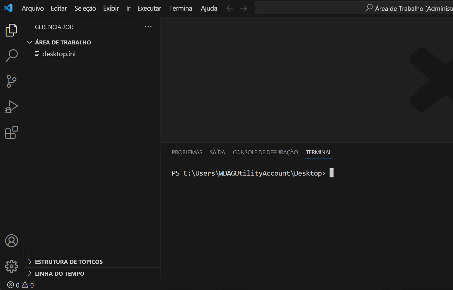
Task: Collapse the ÁREA DE TRABALHO folder section
Action: point(92,42)
